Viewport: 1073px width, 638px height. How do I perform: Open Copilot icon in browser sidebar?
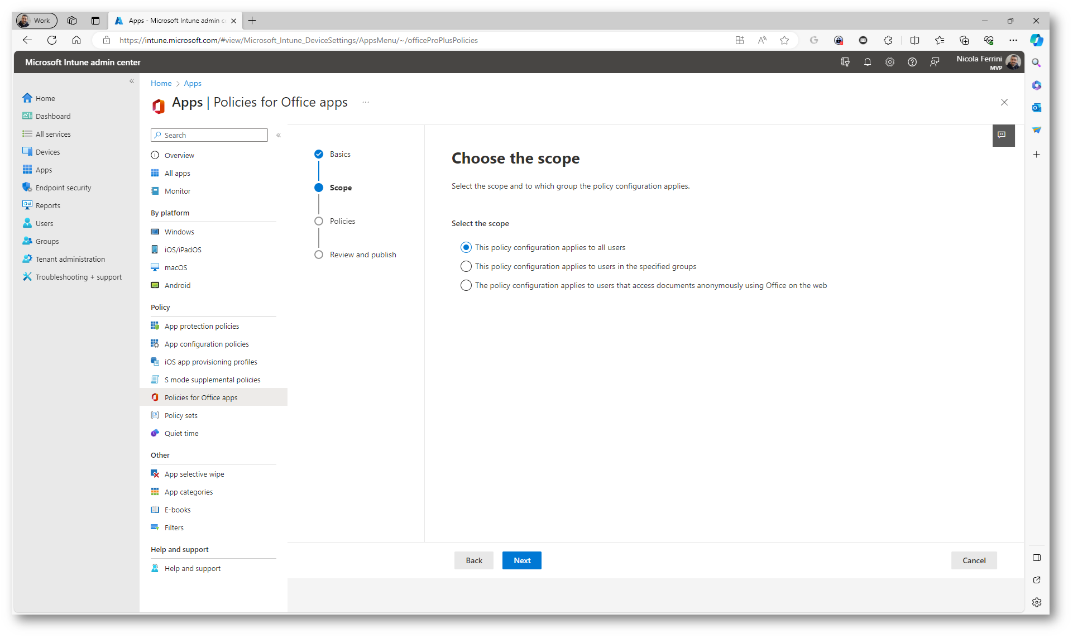tap(1037, 40)
